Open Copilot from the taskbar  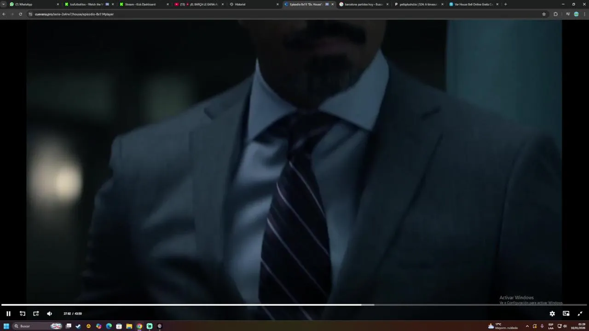coord(98,326)
